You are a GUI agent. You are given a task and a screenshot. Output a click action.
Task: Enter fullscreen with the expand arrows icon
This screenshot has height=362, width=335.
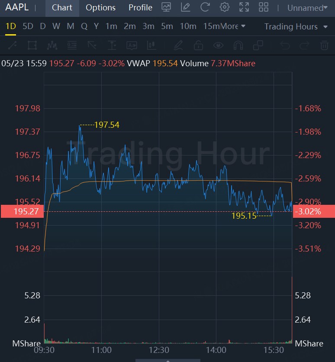click(x=244, y=7)
